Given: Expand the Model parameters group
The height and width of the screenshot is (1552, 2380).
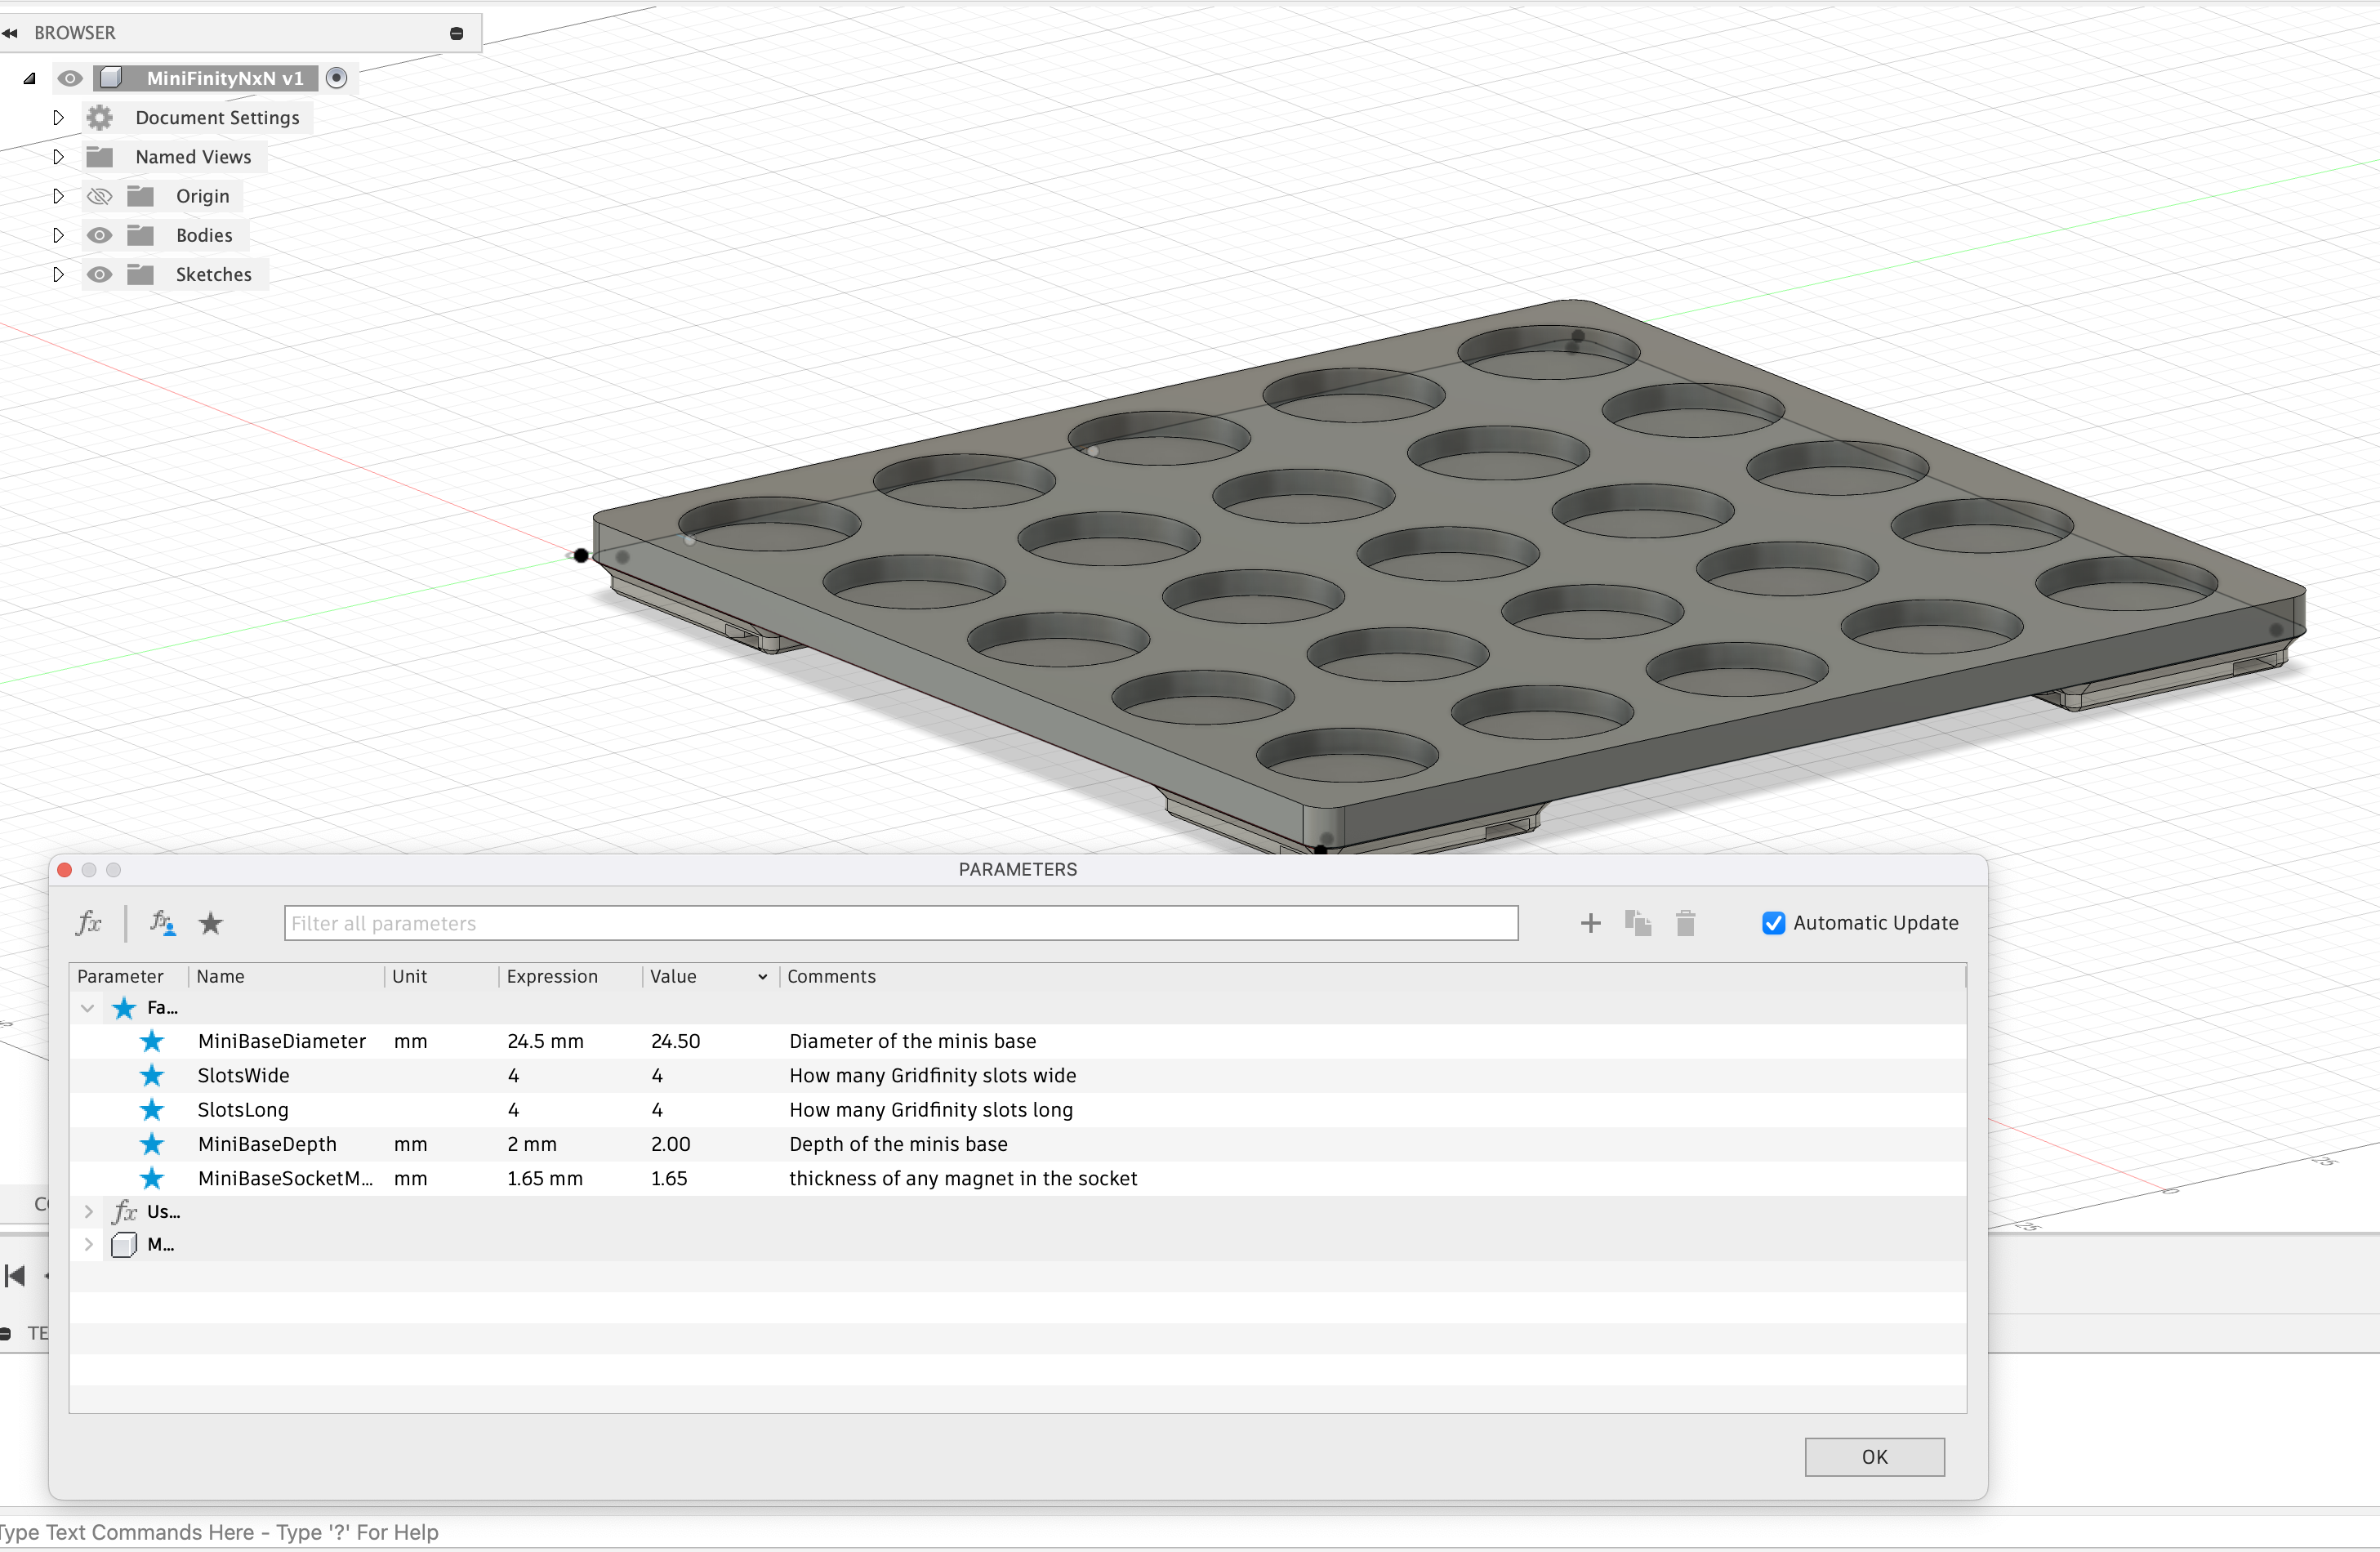Looking at the screenshot, I should pos(88,1245).
